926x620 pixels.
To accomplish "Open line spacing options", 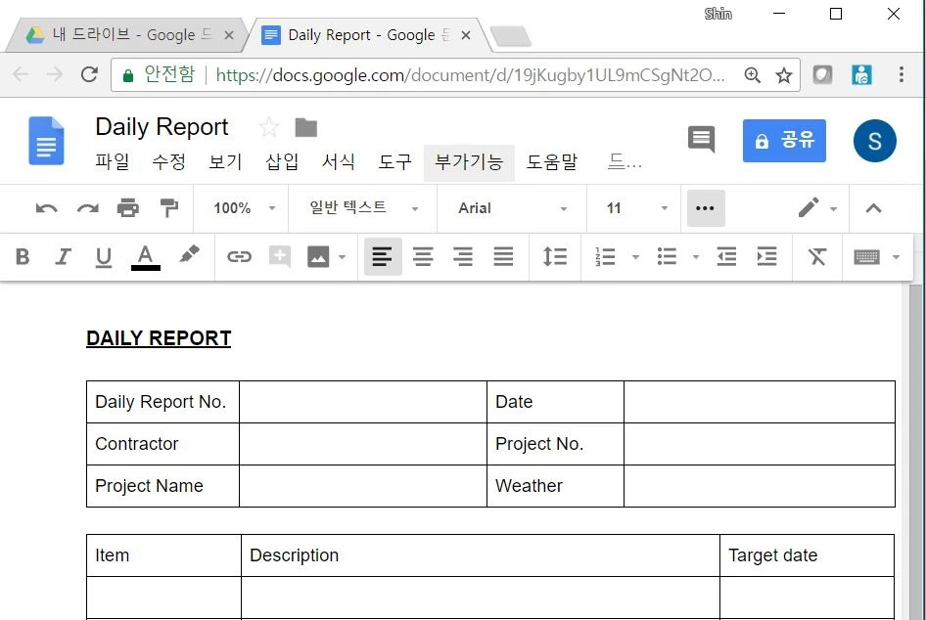I will (555, 256).
